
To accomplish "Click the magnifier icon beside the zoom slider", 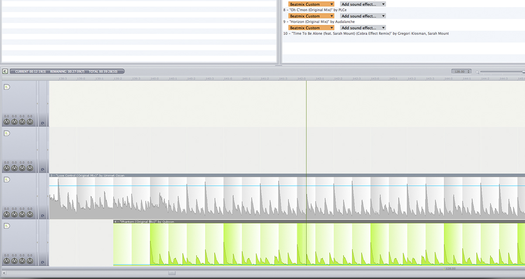I will (x=477, y=72).
